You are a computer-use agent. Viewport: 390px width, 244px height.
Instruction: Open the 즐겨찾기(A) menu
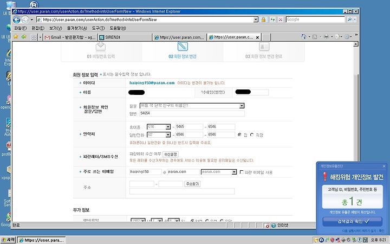pyautogui.click(x=77, y=28)
